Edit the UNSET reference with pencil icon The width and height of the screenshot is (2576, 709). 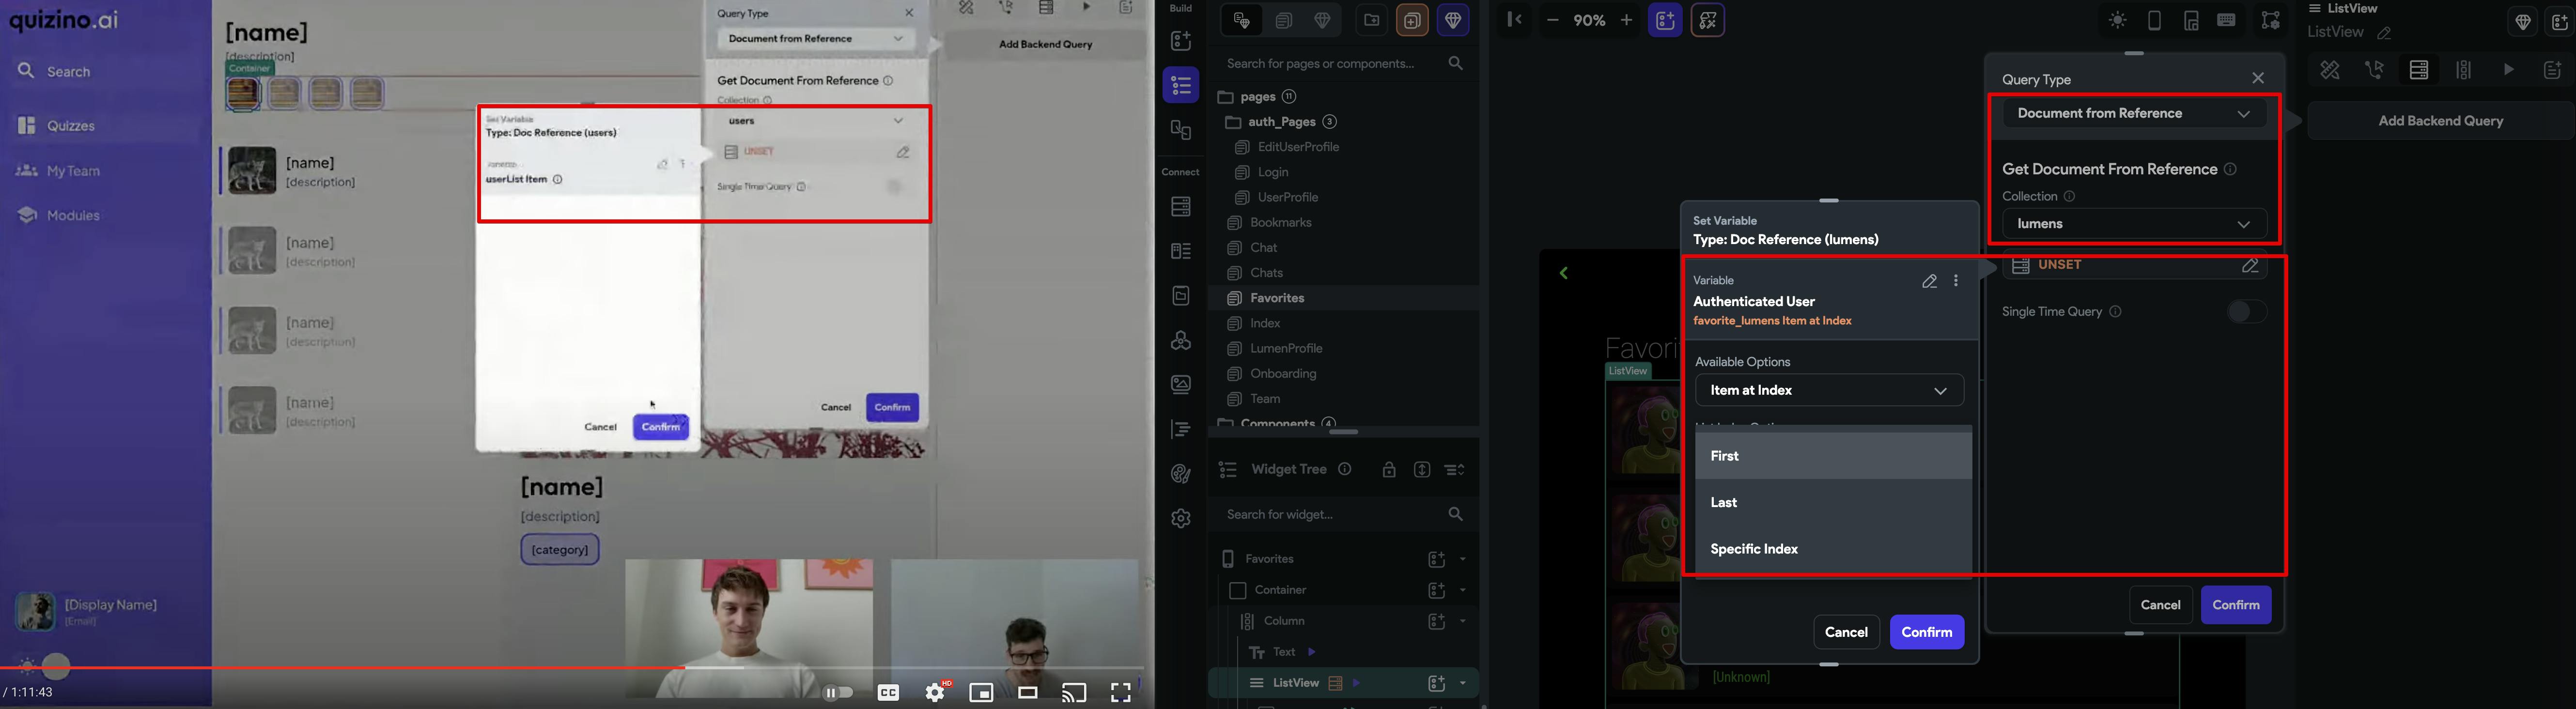2250,266
